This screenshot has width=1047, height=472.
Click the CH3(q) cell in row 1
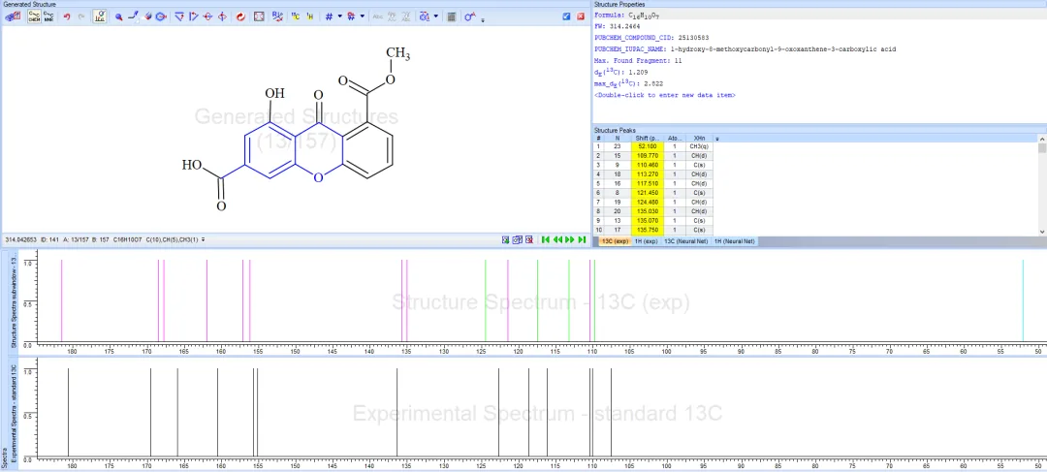click(x=699, y=146)
